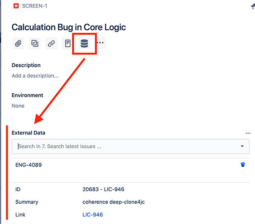Select the ENG-4089 entry
The height and width of the screenshot is (224, 255).
pos(28,165)
